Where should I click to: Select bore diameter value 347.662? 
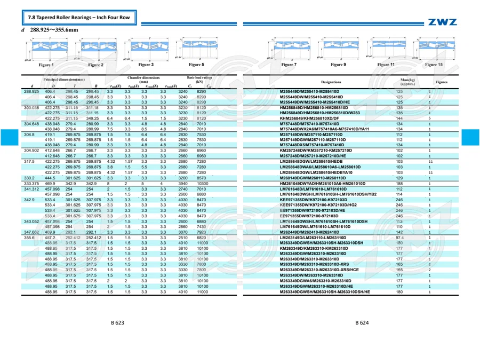[31, 232]
